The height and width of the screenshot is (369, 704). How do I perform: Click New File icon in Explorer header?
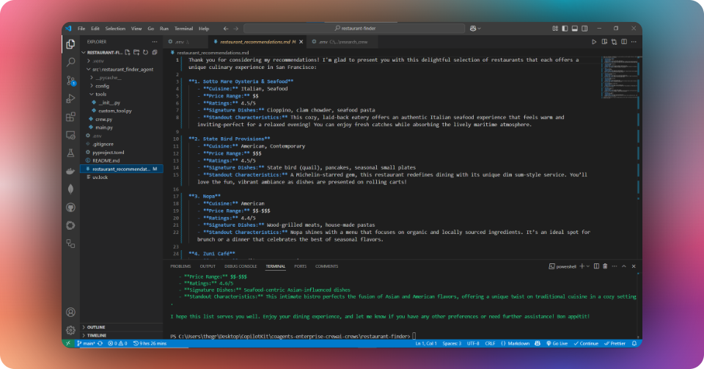click(x=128, y=53)
